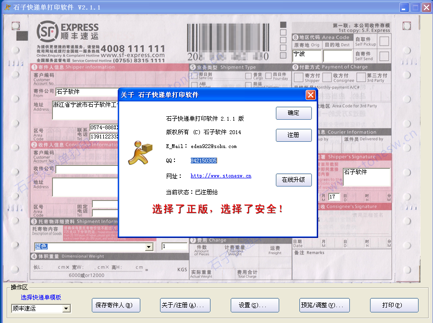Check the 普货 Cargo box
This screenshot has height=323, width=433.
[248, 76]
